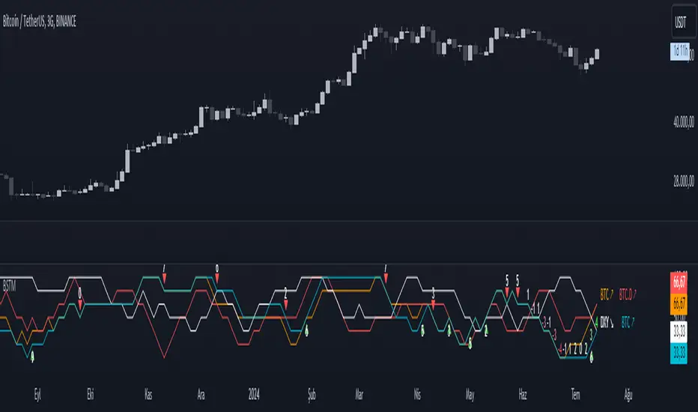Image resolution: width=698 pixels, height=412 pixels.
Task: Click the Ağu month on time axis
Action: [x=628, y=395]
